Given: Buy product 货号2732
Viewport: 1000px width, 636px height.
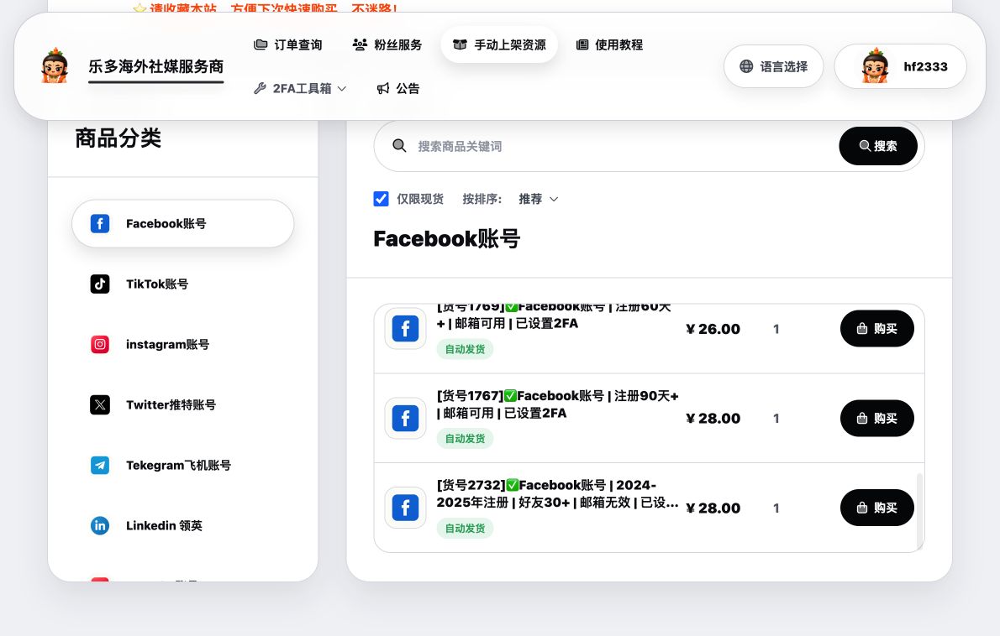Looking at the screenshot, I should point(877,508).
